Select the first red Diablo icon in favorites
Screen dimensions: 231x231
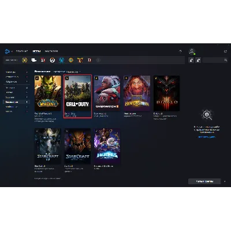coord(43,60)
